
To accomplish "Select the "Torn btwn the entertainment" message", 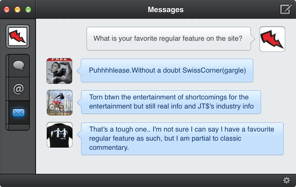I will click(171, 102).
